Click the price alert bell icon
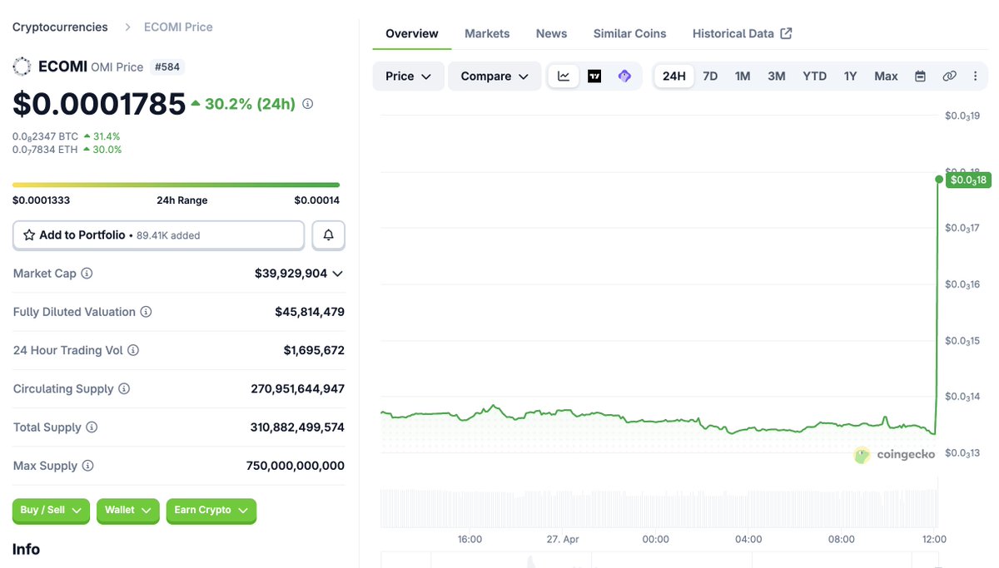 pyautogui.click(x=328, y=235)
